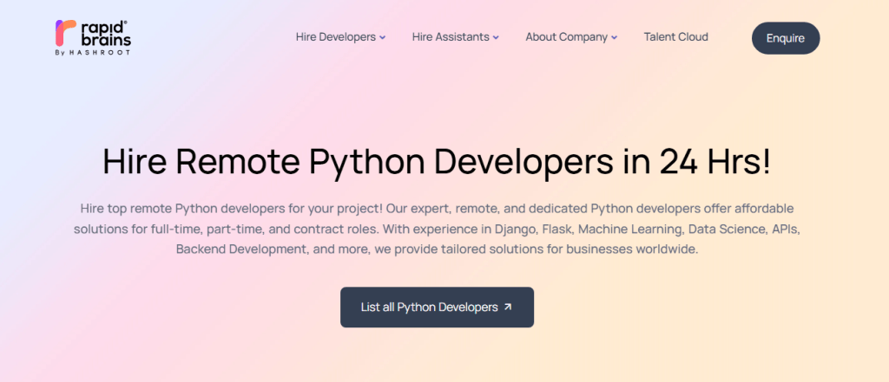Click the Hire Remote Python Developers headline

click(436, 162)
